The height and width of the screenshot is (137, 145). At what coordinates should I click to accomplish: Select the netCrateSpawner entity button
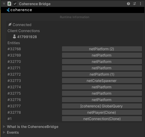click(x=102, y=81)
